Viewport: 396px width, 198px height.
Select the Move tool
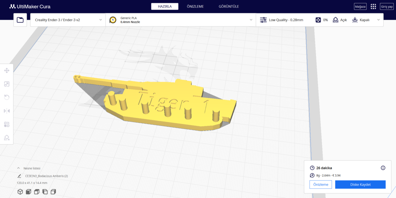[7, 71]
